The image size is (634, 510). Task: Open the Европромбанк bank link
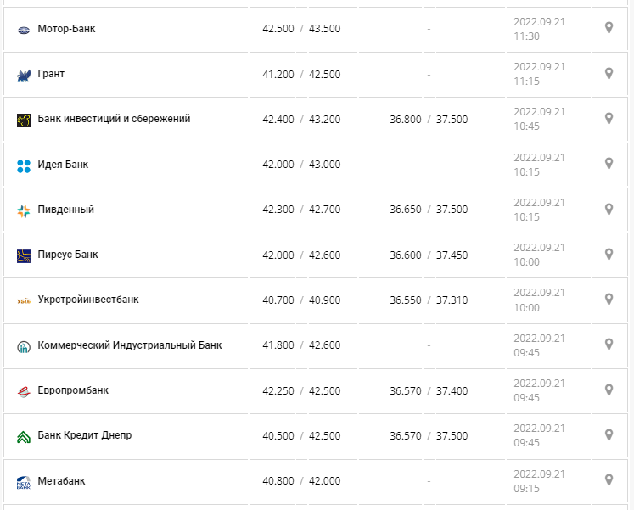(x=73, y=390)
